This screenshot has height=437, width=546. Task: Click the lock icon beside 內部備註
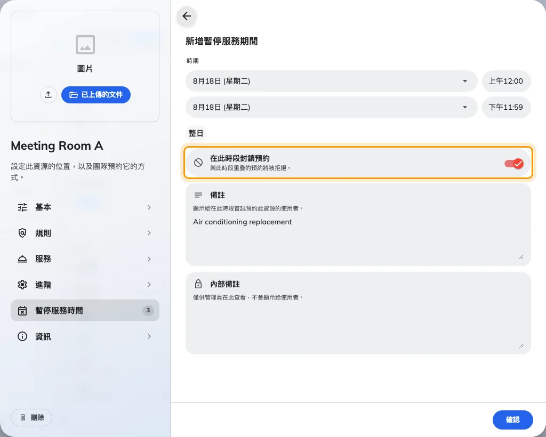[198, 284]
